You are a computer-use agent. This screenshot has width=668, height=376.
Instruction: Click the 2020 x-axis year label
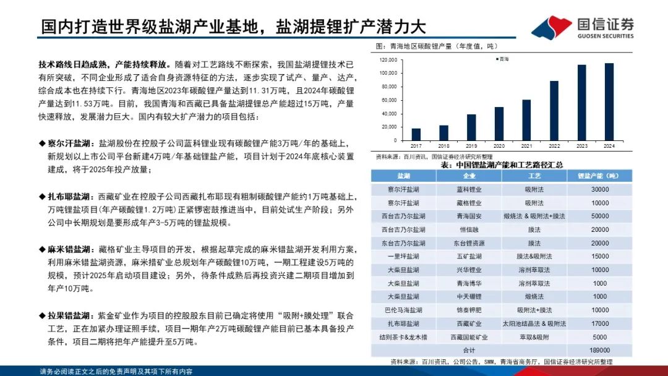click(499, 145)
